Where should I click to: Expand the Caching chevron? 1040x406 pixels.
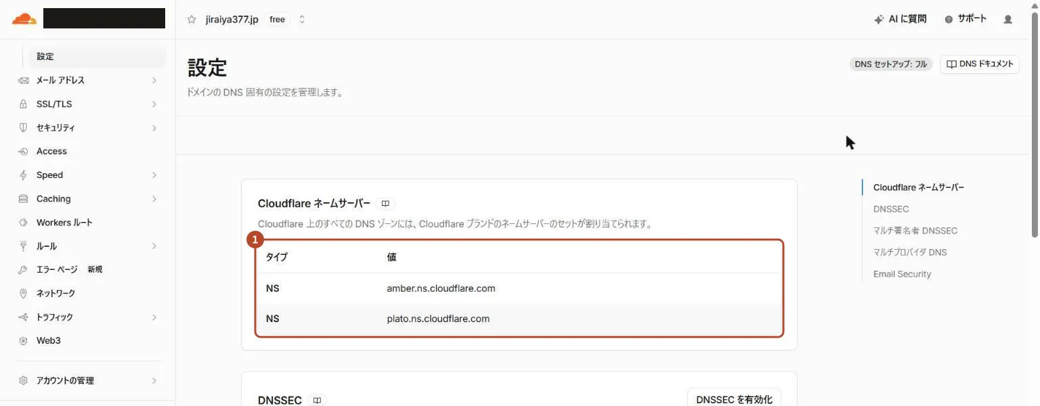[x=154, y=199]
